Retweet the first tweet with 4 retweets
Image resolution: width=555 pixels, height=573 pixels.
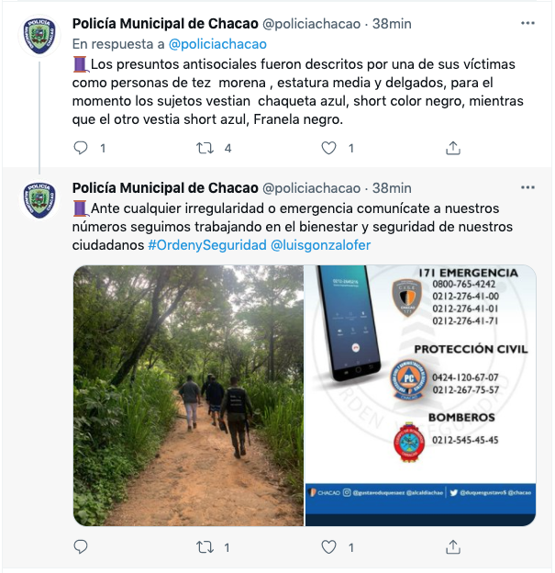205,147
